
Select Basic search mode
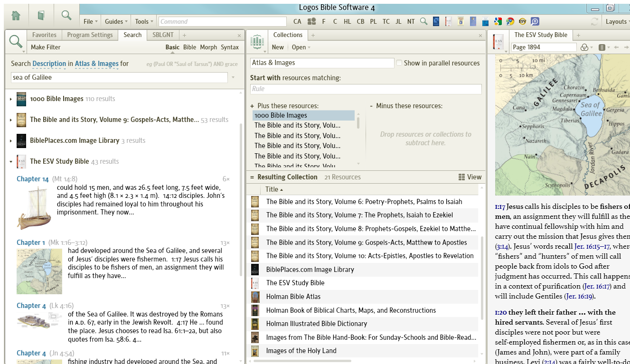[x=172, y=47]
